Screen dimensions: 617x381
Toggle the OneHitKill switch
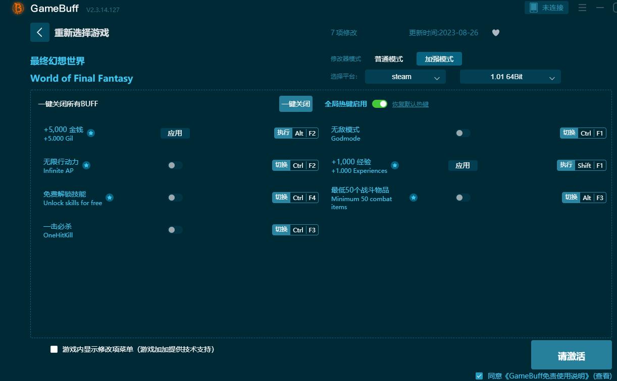tap(175, 229)
